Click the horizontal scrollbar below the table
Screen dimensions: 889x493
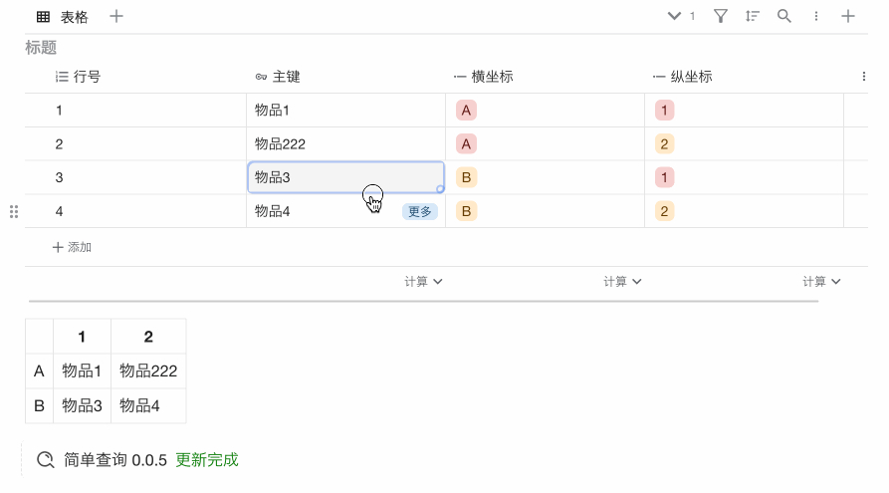[x=423, y=300]
